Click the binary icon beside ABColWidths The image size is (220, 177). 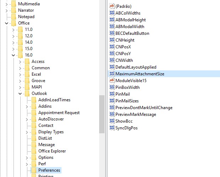click(x=112, y=13)
